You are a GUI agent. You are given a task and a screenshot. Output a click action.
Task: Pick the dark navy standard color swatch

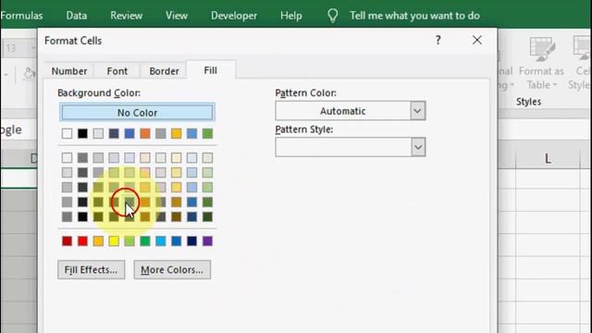191,240
